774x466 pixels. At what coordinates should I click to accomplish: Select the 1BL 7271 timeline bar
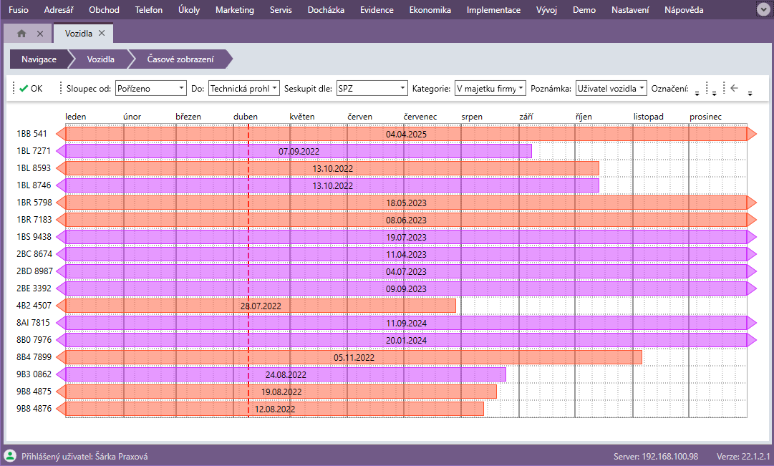pos(297,151)
